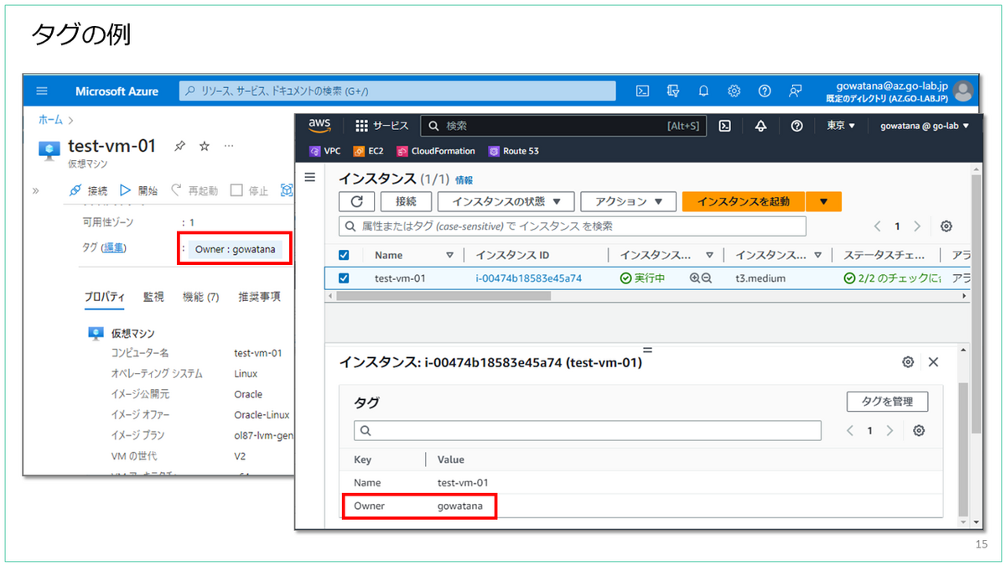Open Azure feedback icon
The height and width of the screenshot is (566, 1006).
[x=796, y=91]
